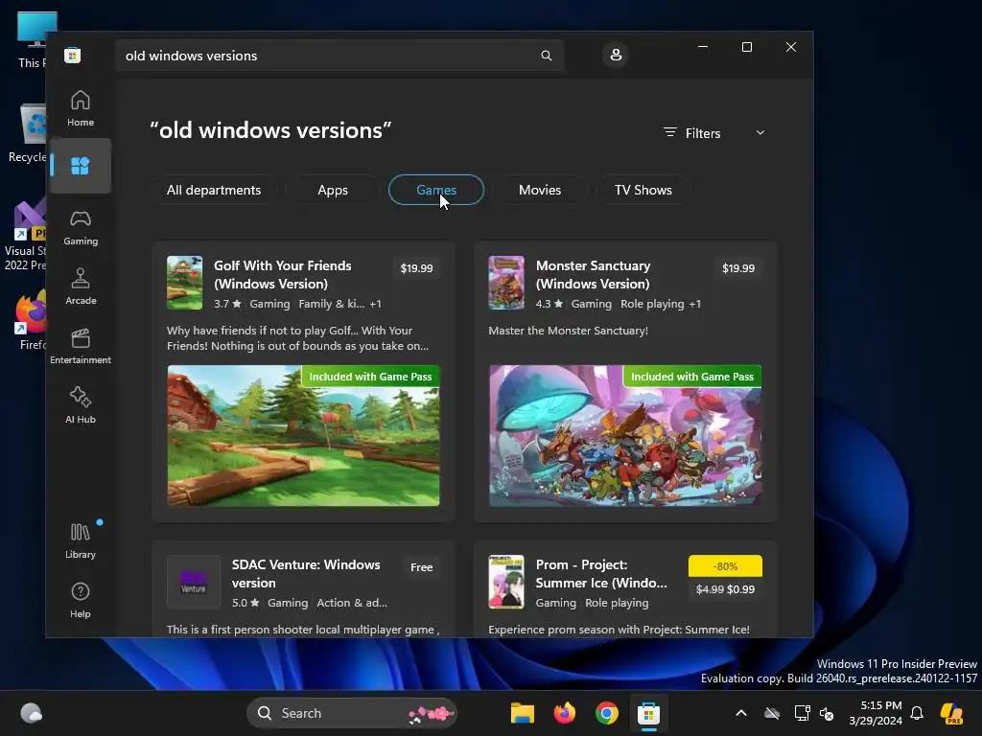This screenshot has width=982, height=736.
Task: Click the "Family & ki..." category tag
Action: click(x=331, y=304)
